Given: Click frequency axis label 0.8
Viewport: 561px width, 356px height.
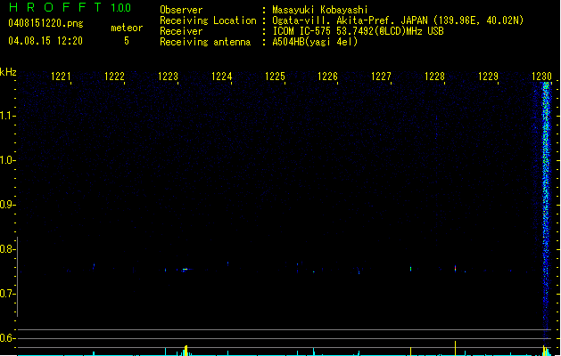Looking at the screenshot, I should tap(6, 249).
